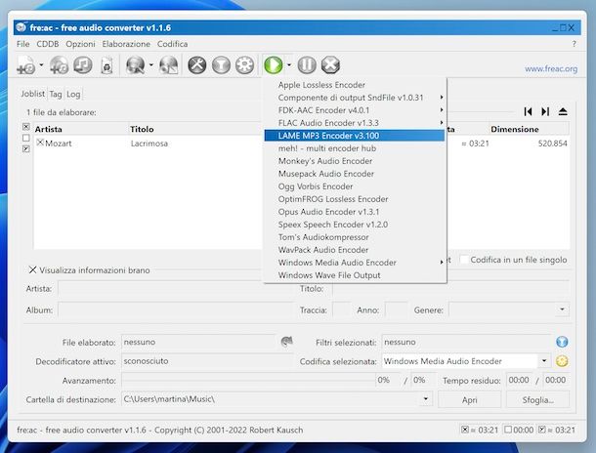Click the Add audio CD contents icon
This screenshot has width=596, height=453.
[59, 65]
